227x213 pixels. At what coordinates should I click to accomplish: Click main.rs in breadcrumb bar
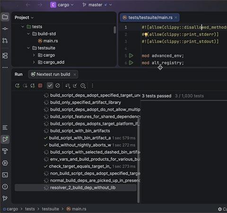coord(77,209)
